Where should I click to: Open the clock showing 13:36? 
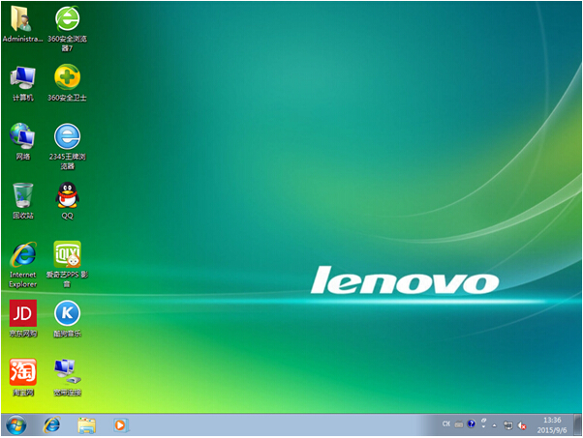pyautogui.click(x=552, y=425)
